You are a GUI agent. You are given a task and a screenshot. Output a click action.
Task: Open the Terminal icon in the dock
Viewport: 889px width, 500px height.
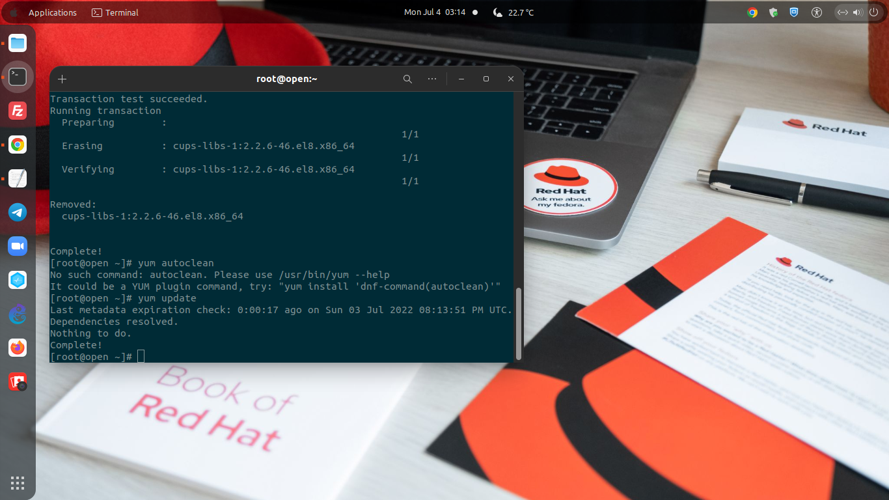18,77
